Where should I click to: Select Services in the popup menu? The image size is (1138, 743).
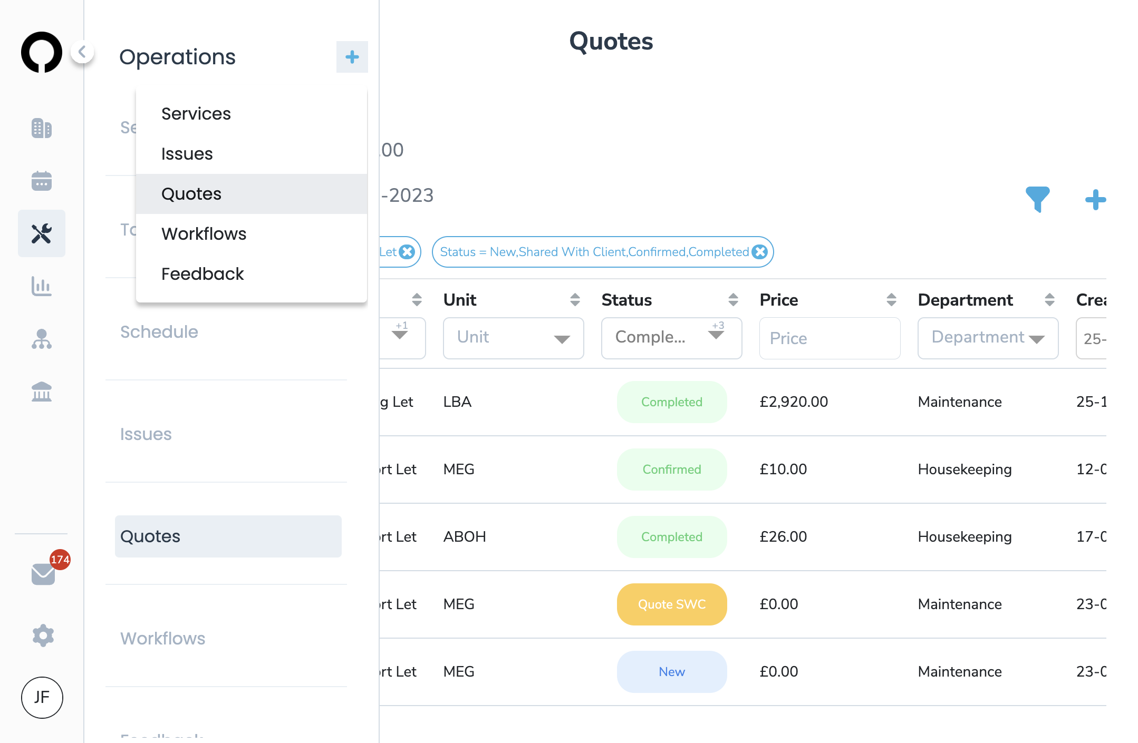pyautogui.click(x=252, y=114)
